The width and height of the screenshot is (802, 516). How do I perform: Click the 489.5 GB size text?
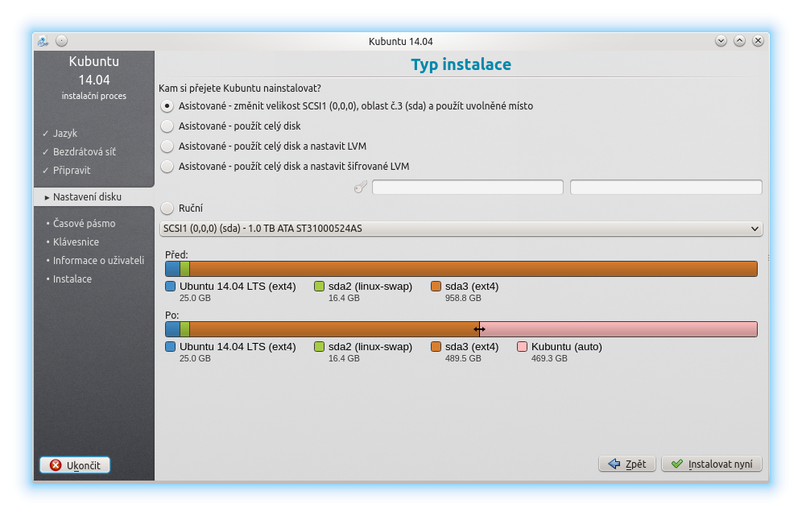click(x=463, y=358)
